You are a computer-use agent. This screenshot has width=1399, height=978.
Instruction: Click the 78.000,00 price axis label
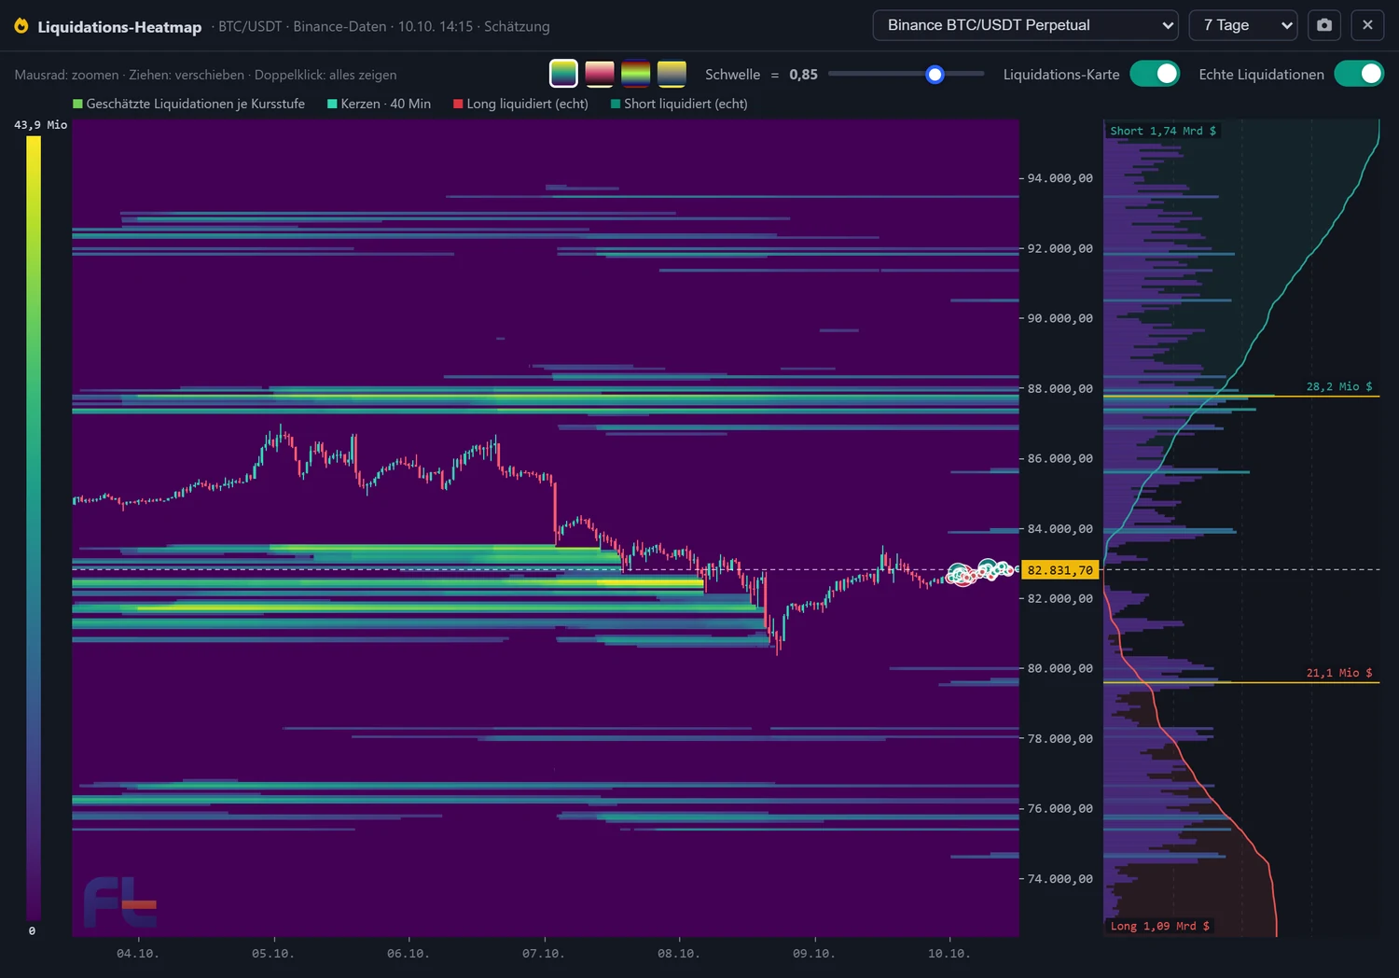tap(1060, 738)
